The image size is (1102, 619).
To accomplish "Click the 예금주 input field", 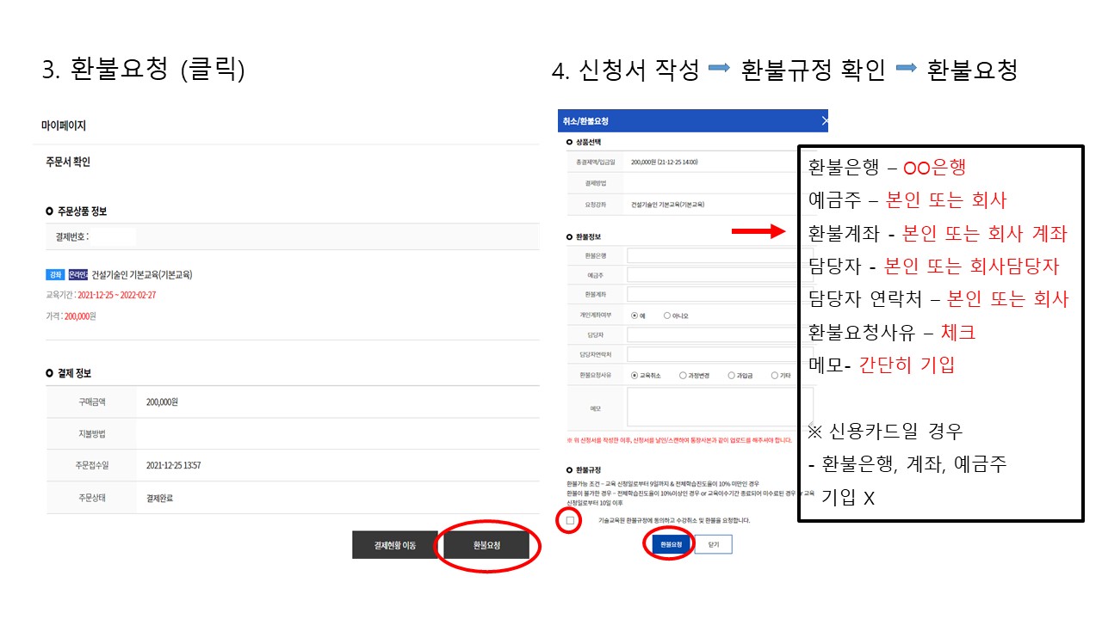I will pyautogui.click(x=713, y=275).
